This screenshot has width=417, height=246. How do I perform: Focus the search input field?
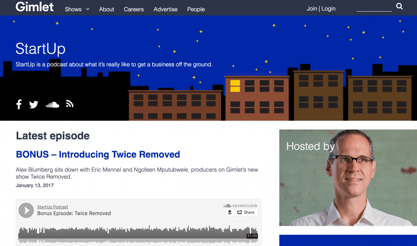point(374,8)
